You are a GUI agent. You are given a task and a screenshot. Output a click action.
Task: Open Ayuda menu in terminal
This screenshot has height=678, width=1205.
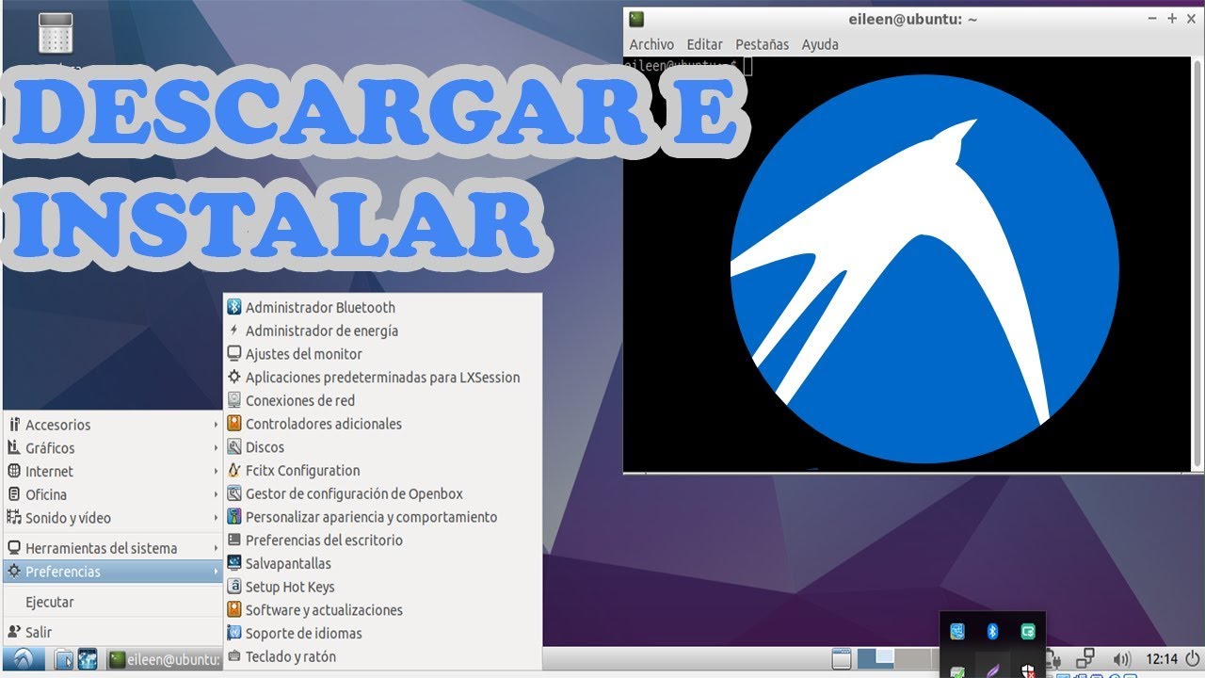819,44
